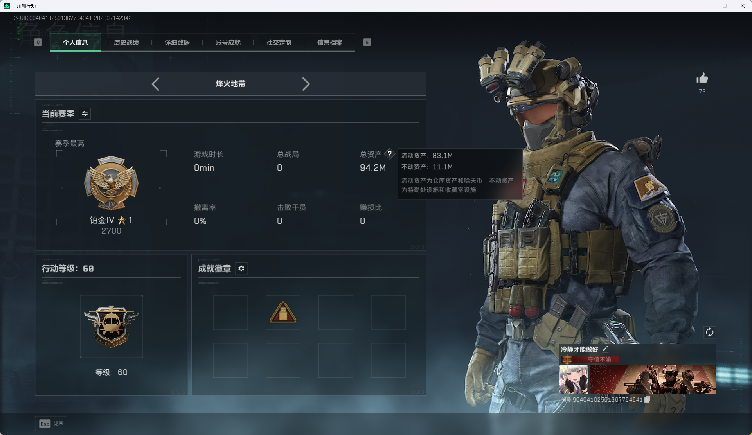Switch to the 历史战绩 tab
Viewport: 752px width, 435px height.
[x=126, y=42]
